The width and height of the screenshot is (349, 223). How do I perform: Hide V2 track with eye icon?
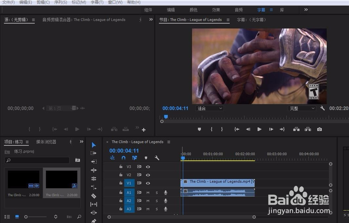click(x=148, y=175)
